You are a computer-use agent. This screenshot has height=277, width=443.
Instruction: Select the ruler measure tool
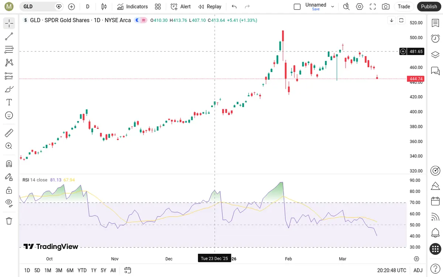pos(9,133)
